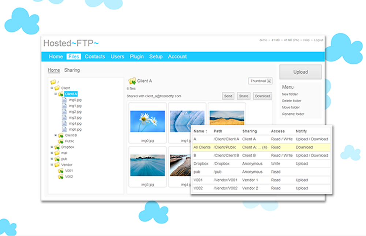This screenshot has height=236, width=366.
Task: Open the Thumbnail view dropdown
Action: coord(260,81)
